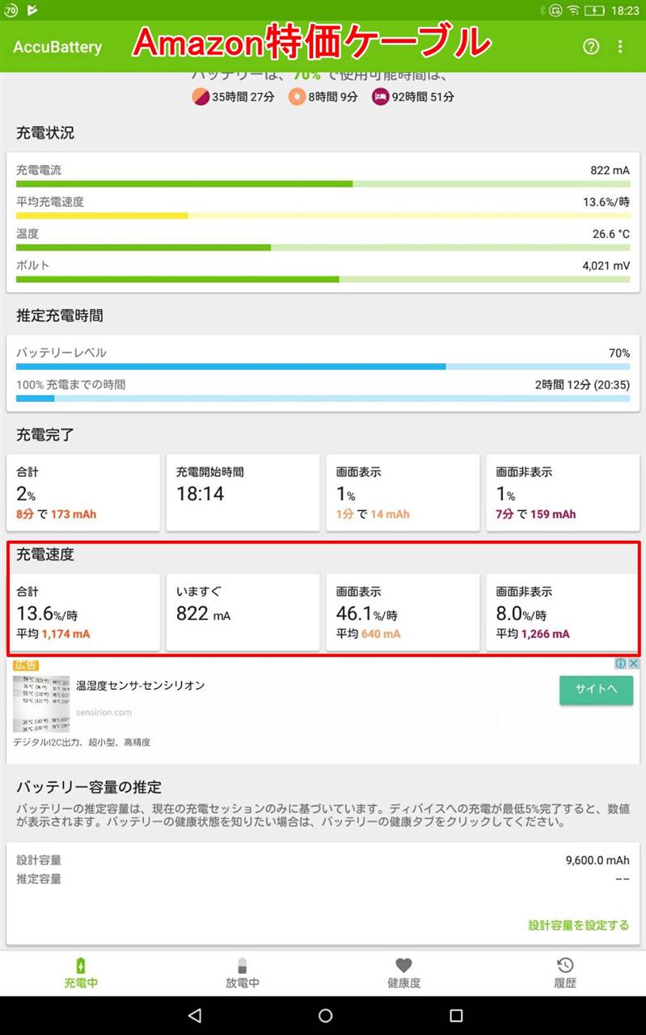
Task: Tap the sleep-mode 92時間 51分 estimate icon
Action: [x=380, y=97]
